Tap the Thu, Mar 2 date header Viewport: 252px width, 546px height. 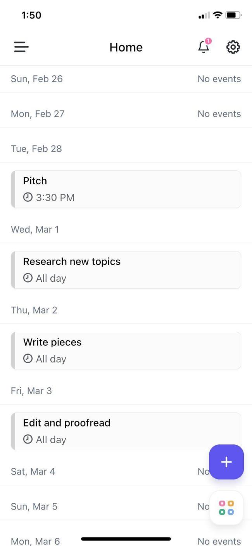[x=34, y=310]
